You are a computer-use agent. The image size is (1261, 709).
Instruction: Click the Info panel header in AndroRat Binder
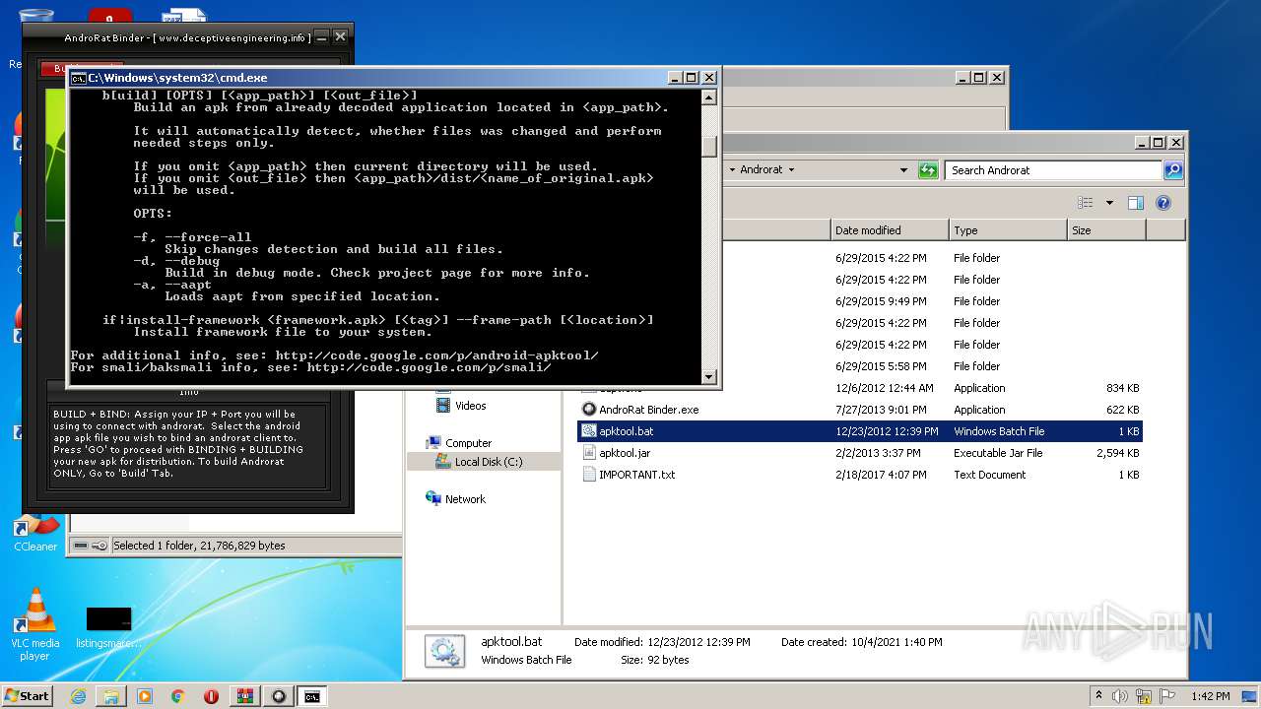[x=188, y=391]
